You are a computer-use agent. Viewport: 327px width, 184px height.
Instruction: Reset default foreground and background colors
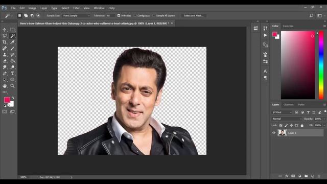pos(5,106)
